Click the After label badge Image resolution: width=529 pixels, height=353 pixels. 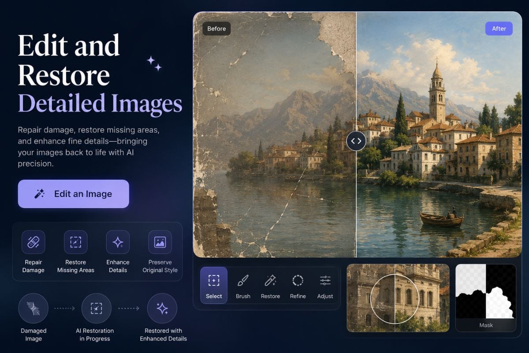click(x=499, y=29)
